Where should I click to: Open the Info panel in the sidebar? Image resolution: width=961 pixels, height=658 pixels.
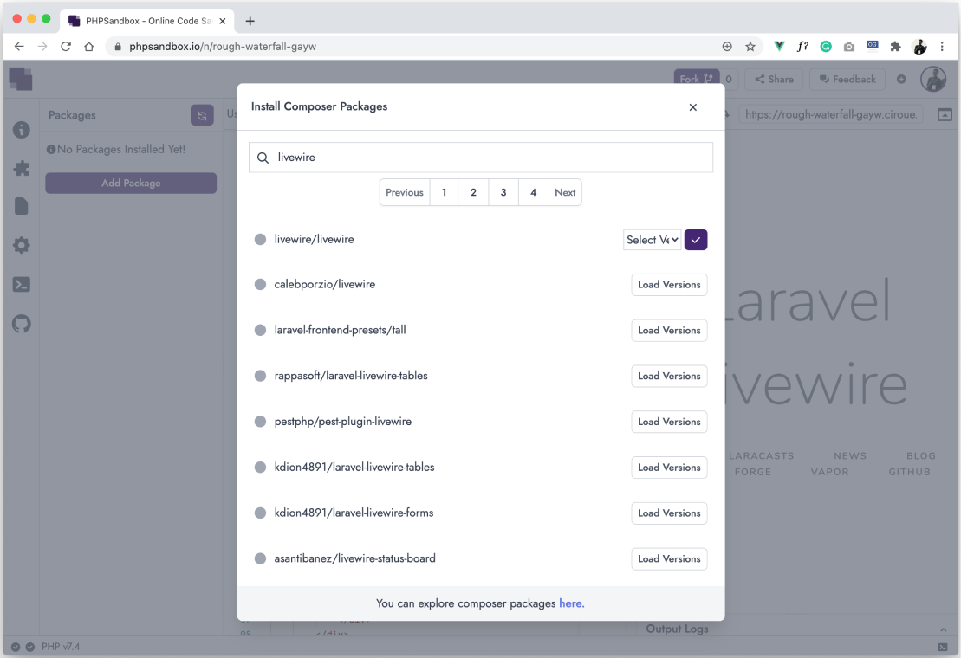pyautogui.click(x=21, y=129)
